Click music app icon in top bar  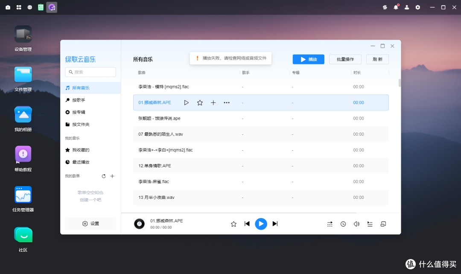tap(52, 7)
